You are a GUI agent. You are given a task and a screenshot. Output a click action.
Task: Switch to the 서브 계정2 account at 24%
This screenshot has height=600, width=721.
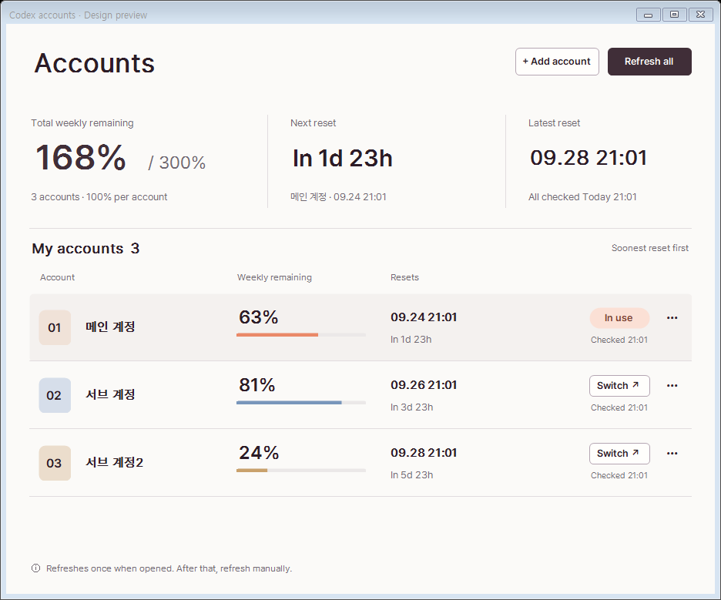click(619, 454)
